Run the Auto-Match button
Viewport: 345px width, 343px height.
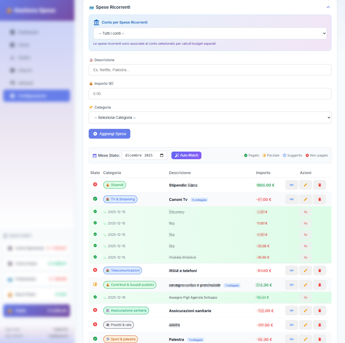pyautogui.click(x=186, y=155)
